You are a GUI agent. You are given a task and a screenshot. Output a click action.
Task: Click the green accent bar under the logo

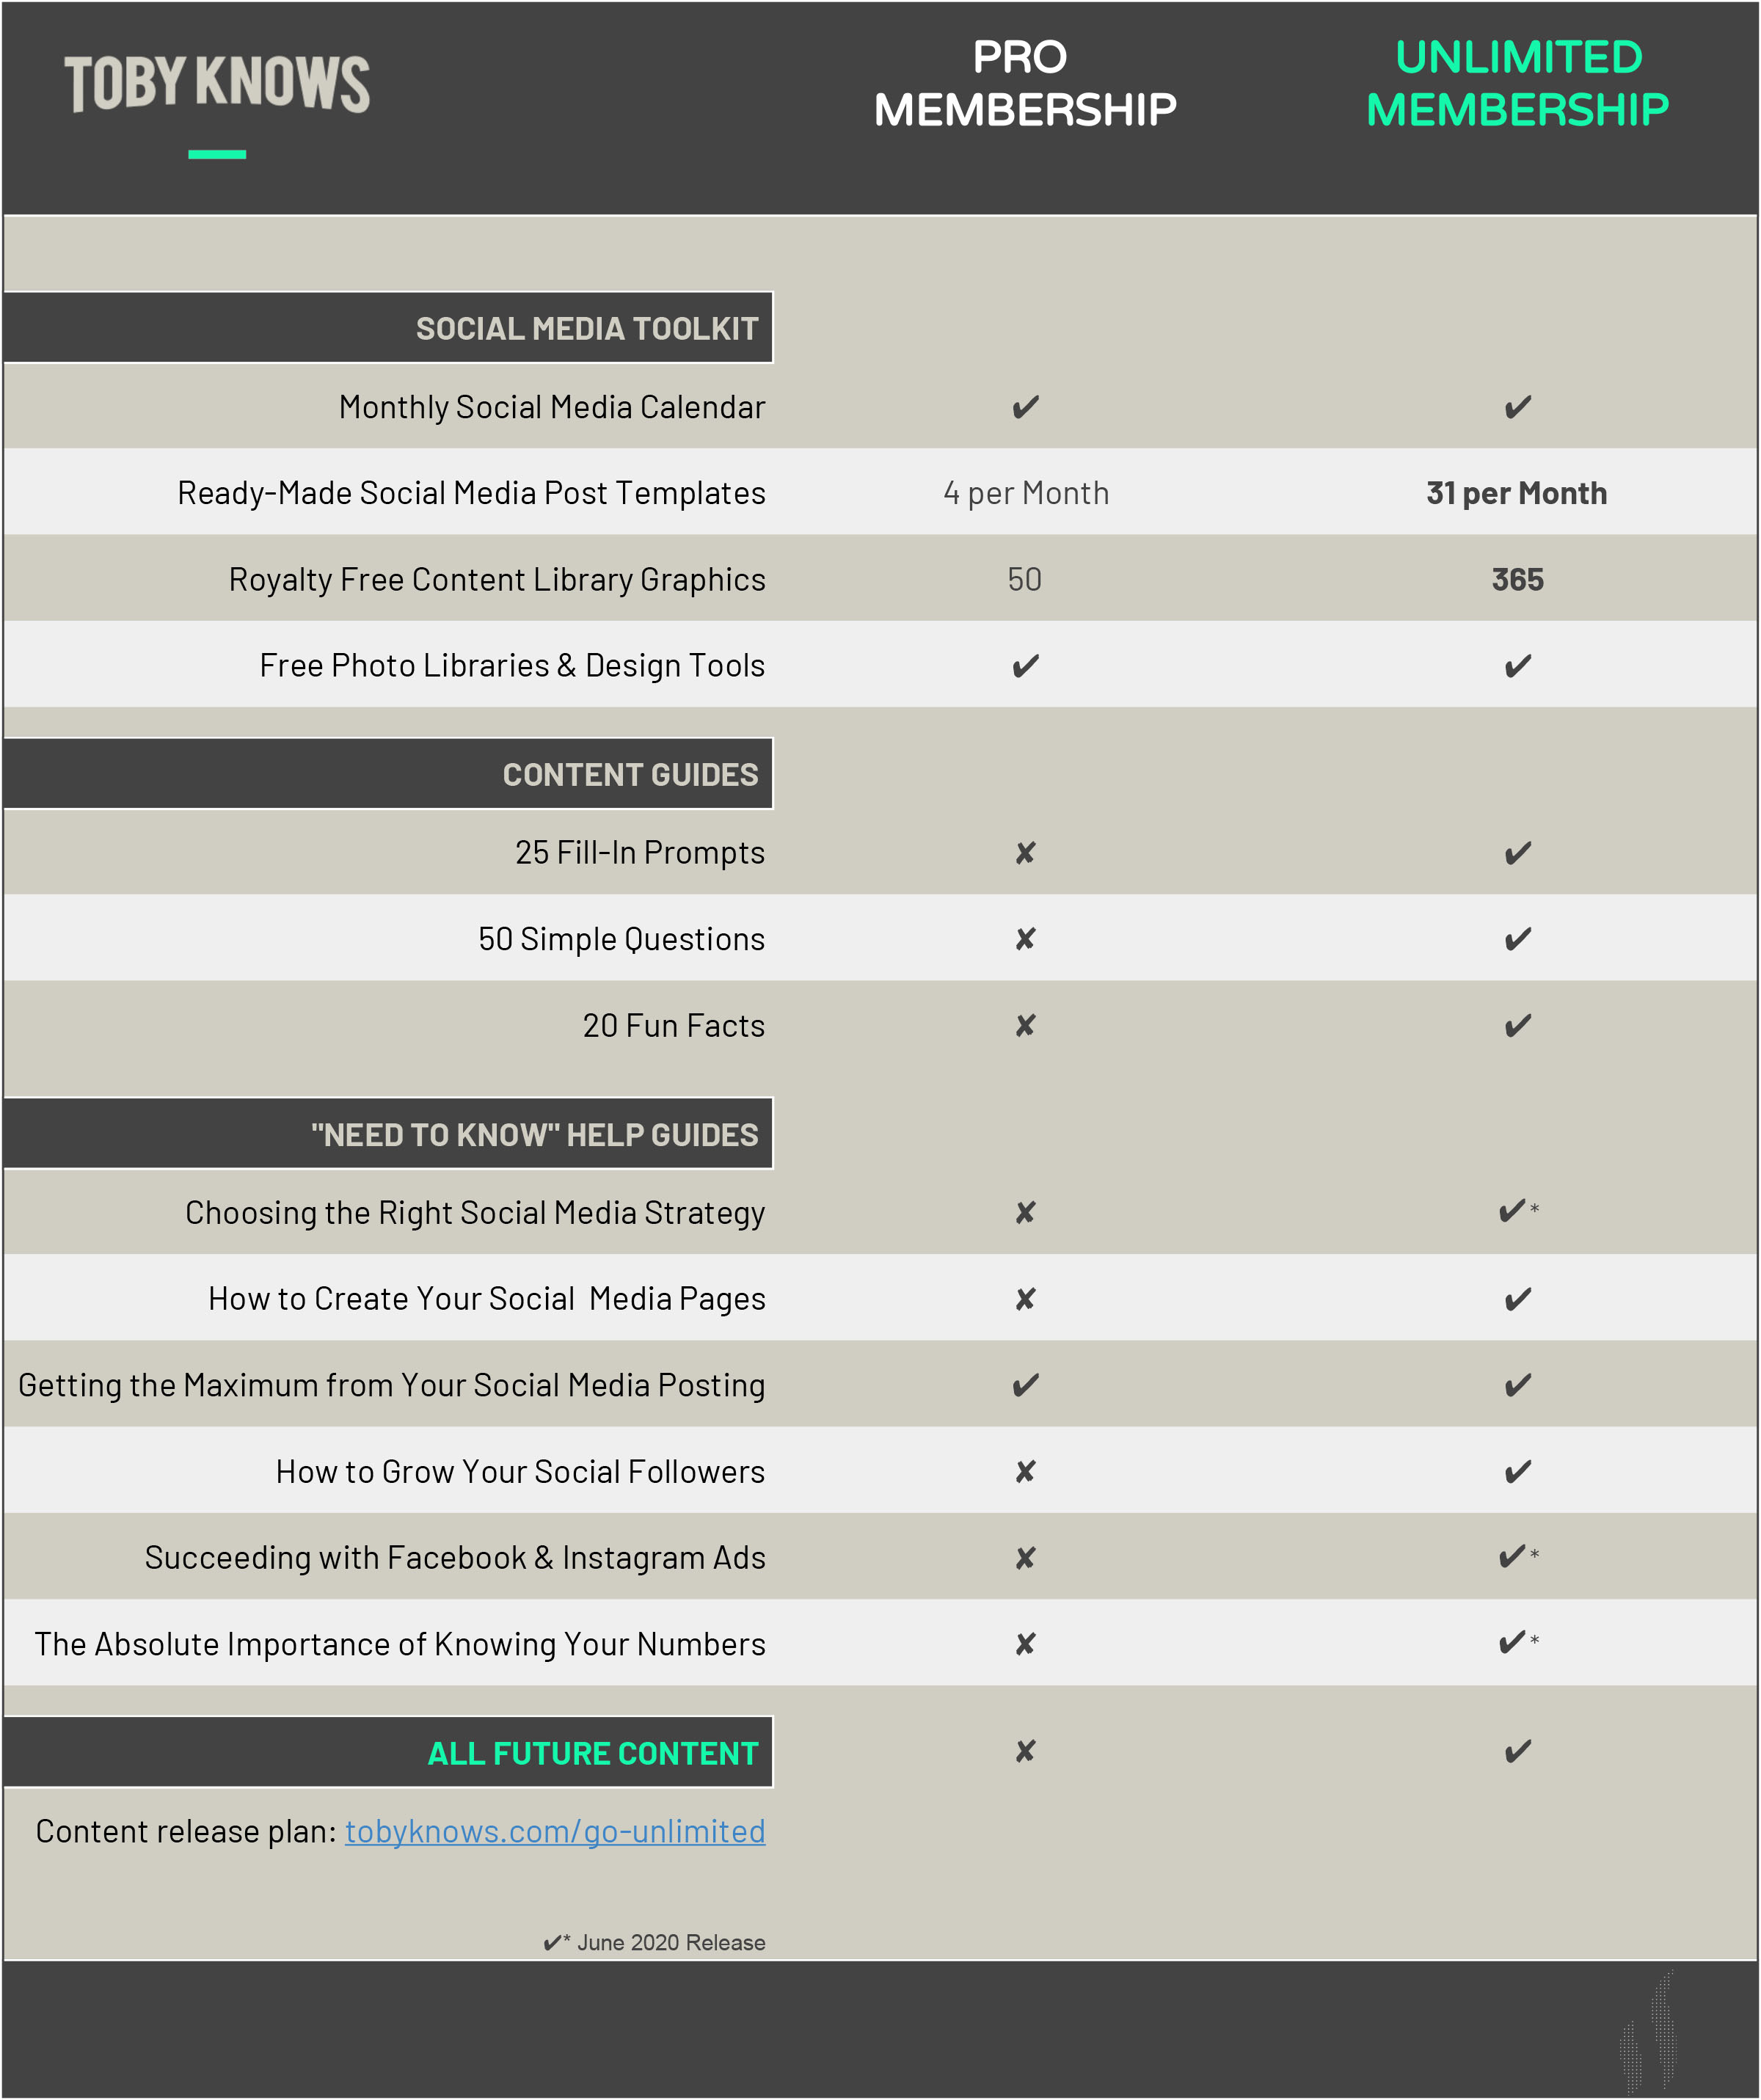click(x=217, y=154)
